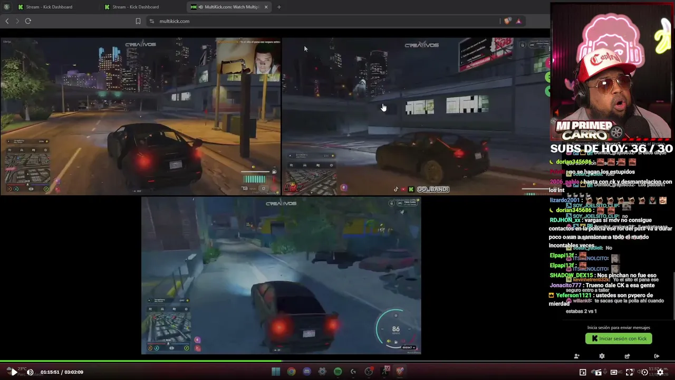Open the Windows Start menu
The image size is (675, 380).
pos(276,372)
